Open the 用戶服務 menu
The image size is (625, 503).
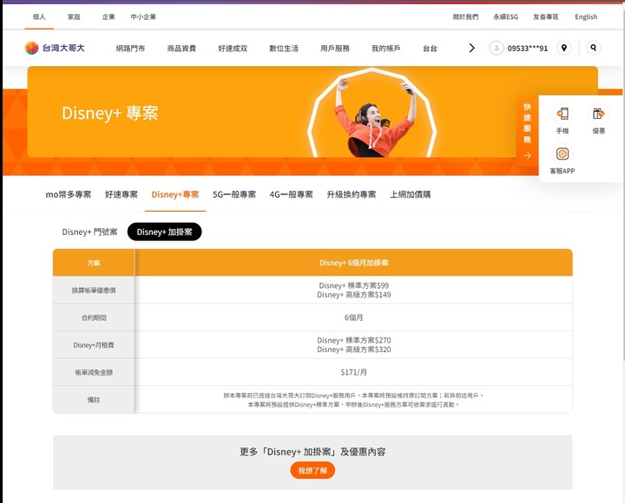(335, 49)
